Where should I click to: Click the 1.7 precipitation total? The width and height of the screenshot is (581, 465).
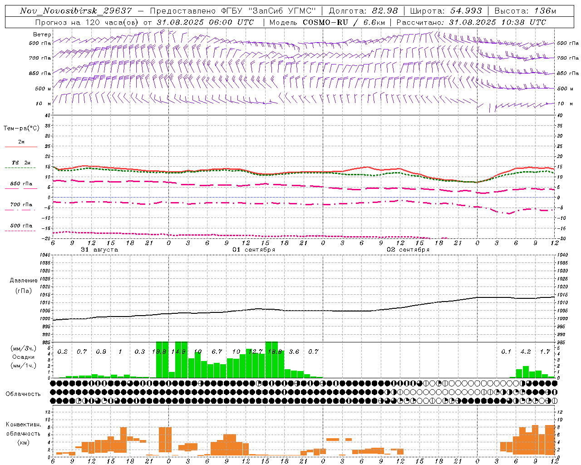click(545, 351)
